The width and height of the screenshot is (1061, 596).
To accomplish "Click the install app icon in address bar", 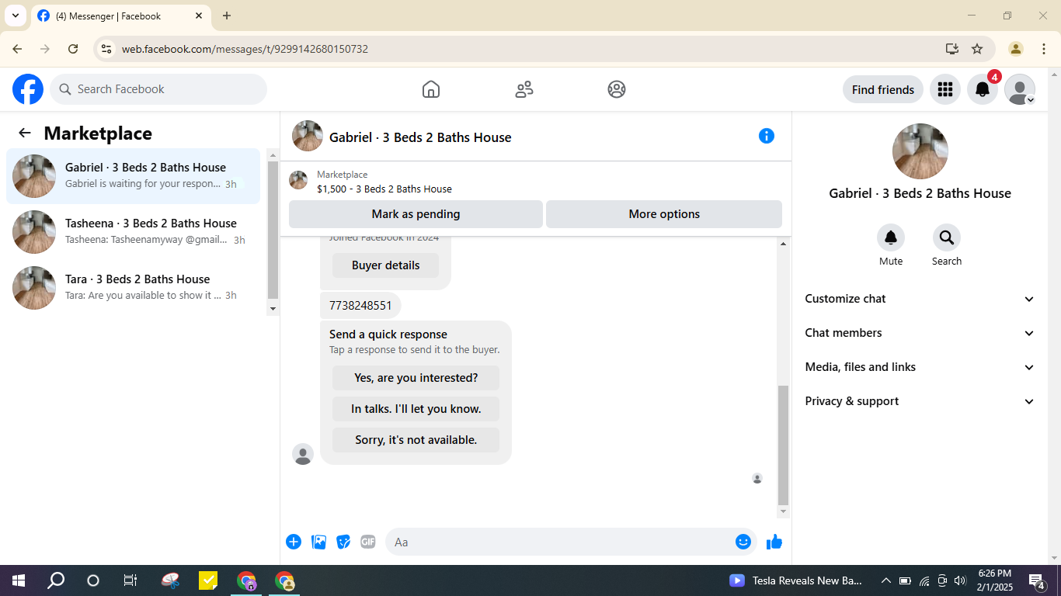I will [x=952, y=49].
